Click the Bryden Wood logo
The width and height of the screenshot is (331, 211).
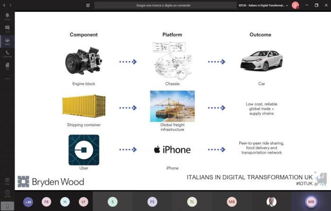51,182
